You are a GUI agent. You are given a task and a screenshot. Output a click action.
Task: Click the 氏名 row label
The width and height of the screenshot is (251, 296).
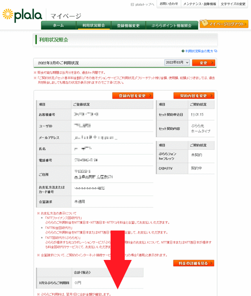pyautogui.click(x=42, y=149)
